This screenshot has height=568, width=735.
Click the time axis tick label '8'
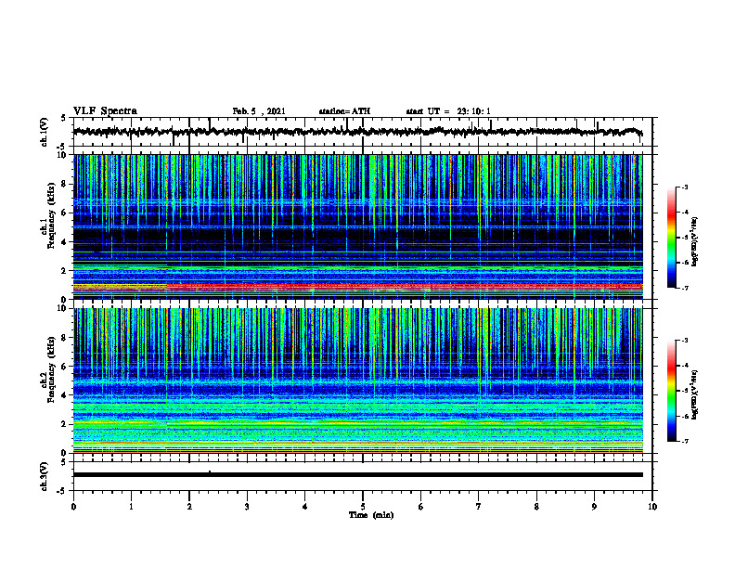point(536,507)
